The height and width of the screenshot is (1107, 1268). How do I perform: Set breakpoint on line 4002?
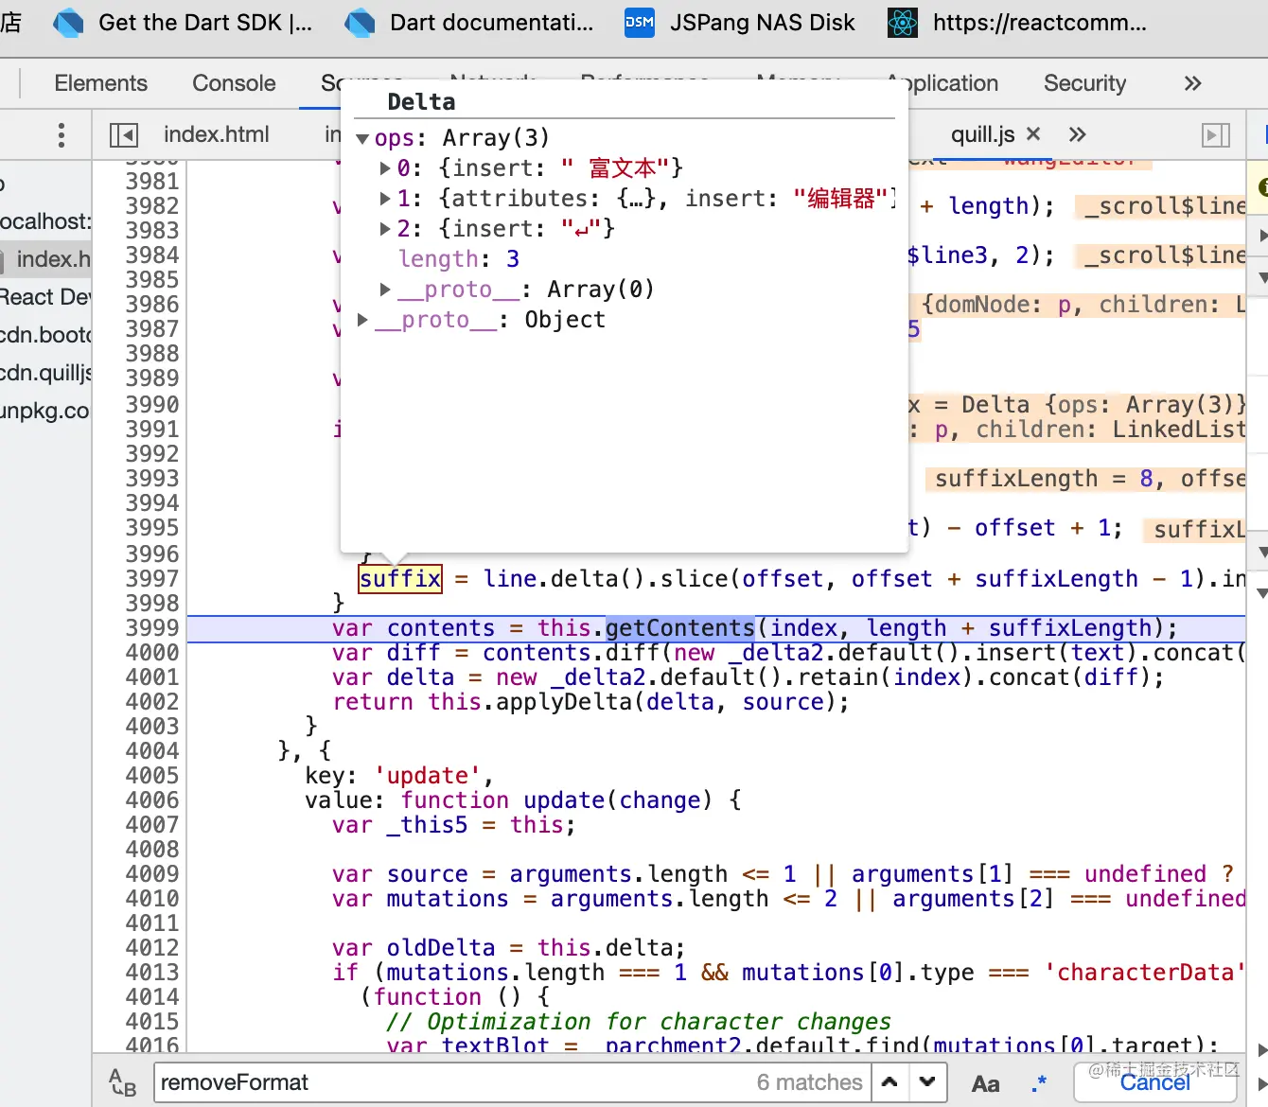[151, 702]
